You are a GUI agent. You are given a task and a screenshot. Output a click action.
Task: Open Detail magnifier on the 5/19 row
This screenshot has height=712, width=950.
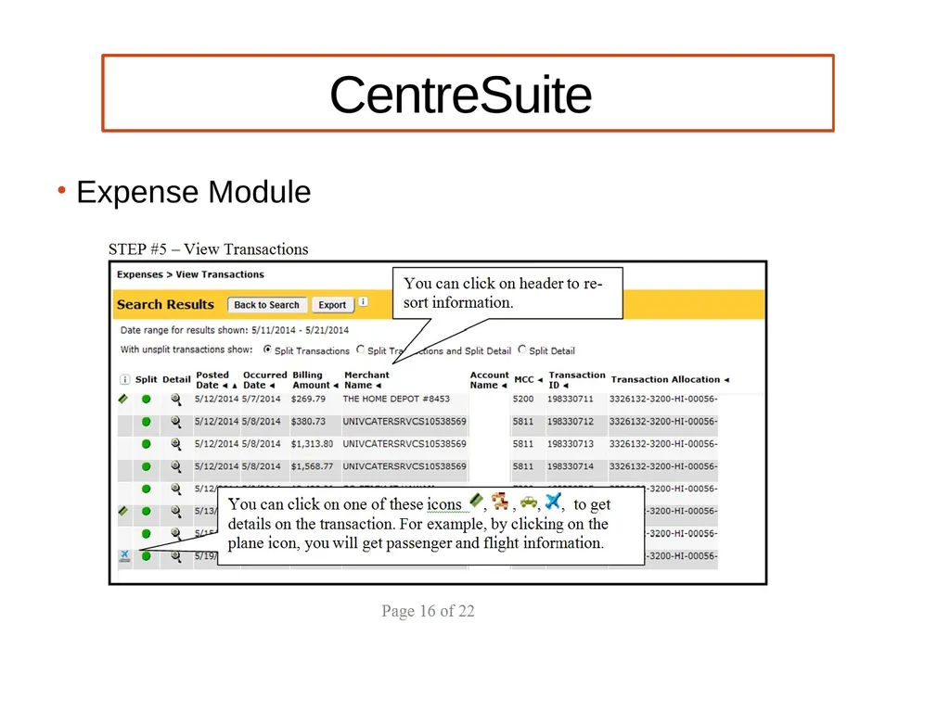point(175,556)
